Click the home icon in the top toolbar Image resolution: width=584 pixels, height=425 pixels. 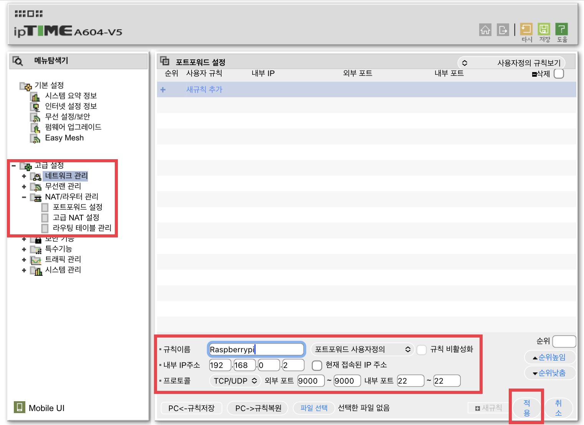tap(485, 30)
